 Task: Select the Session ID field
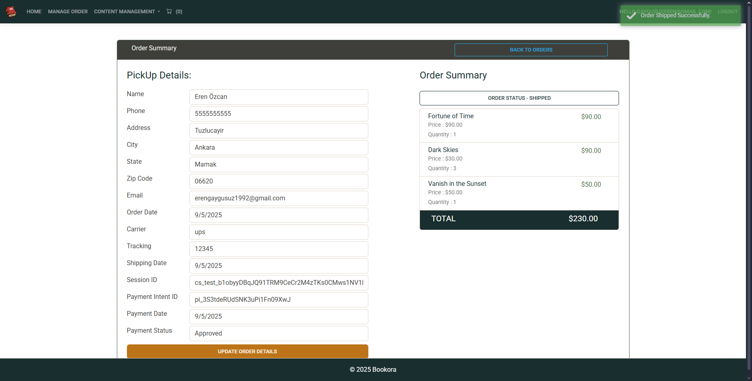[x=279, y=283]
